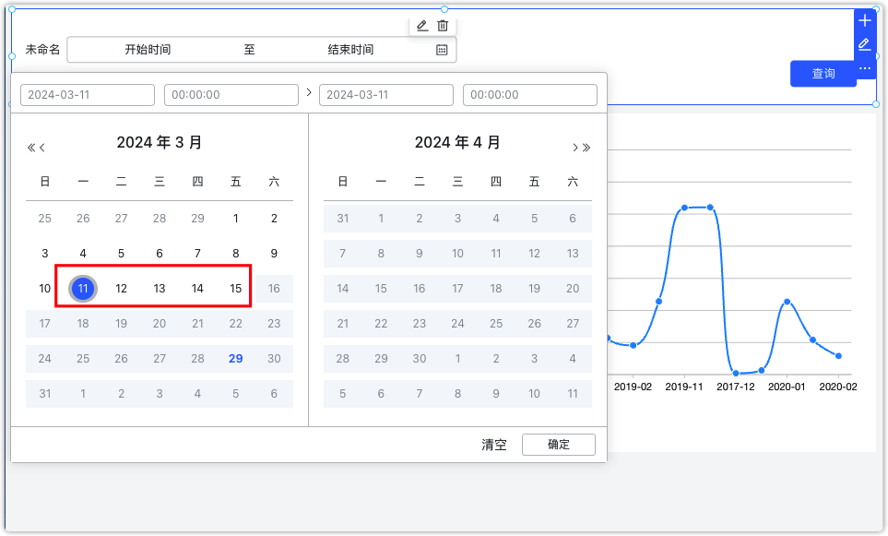Screen dimensions: 888x536
Task: Select highlighted today date 29 in March
Action: click(235, 359)
